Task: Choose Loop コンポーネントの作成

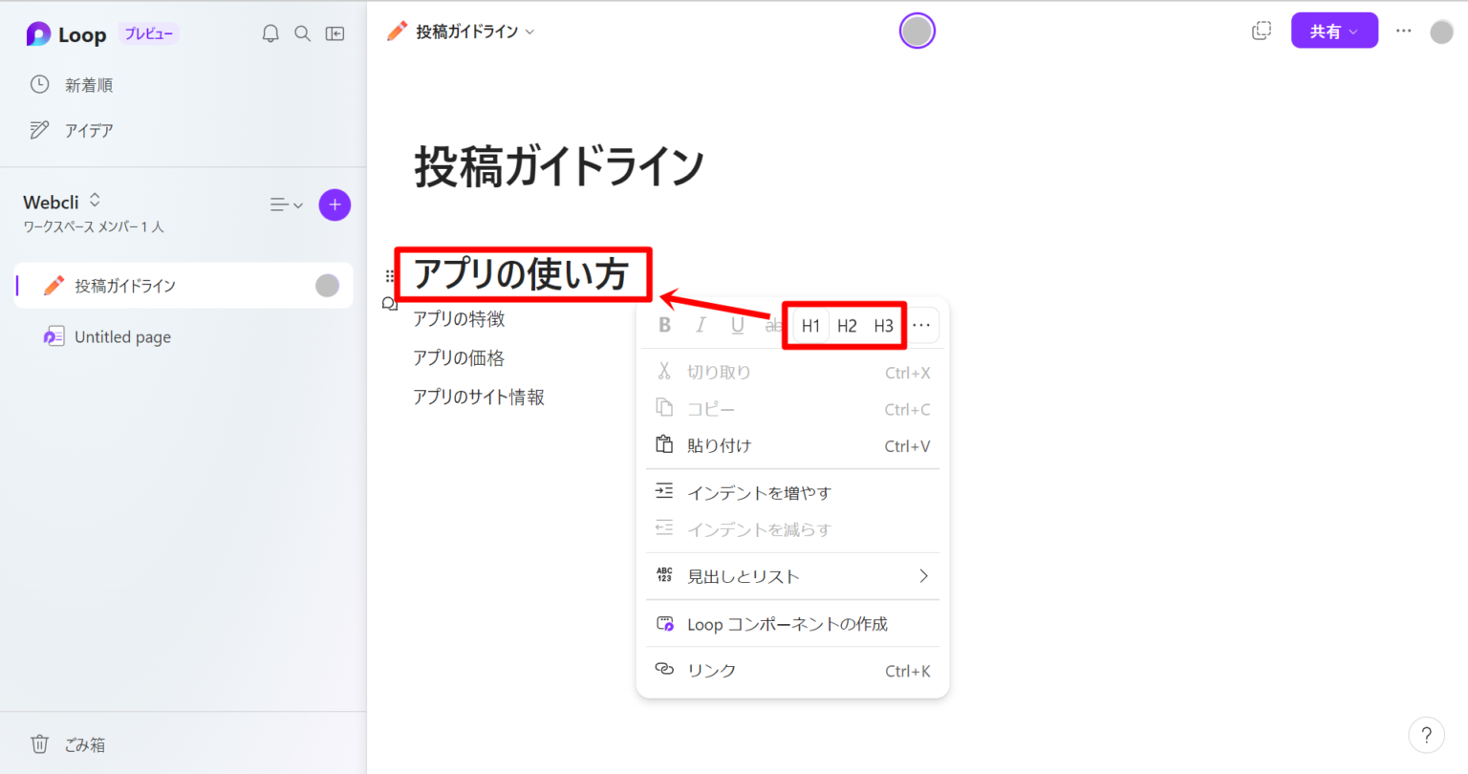Action: 792,624
